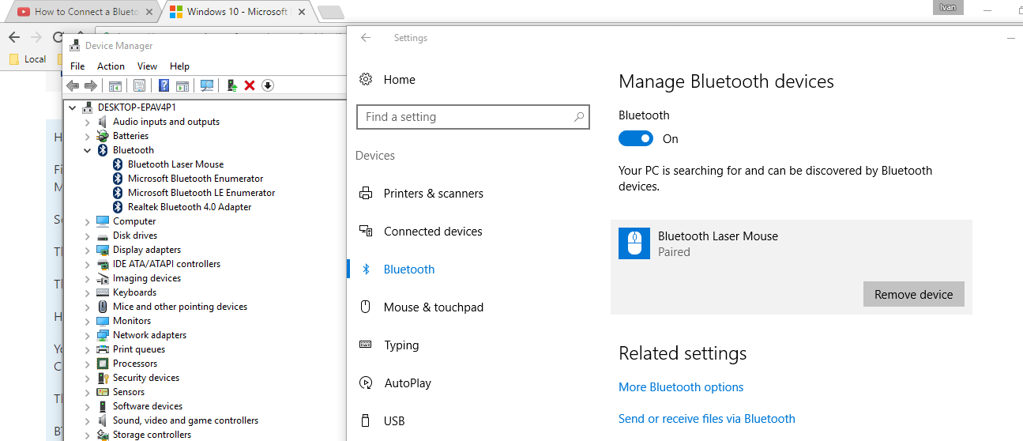Click Scan for hardware changes icon
1023x441 pixels.
tap(207, 85)
